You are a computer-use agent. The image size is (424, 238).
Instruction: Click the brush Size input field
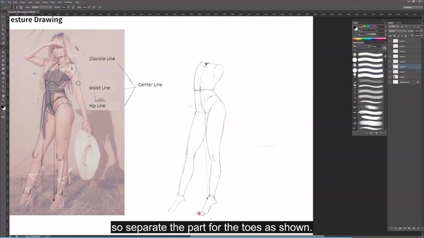coord(376,46)
